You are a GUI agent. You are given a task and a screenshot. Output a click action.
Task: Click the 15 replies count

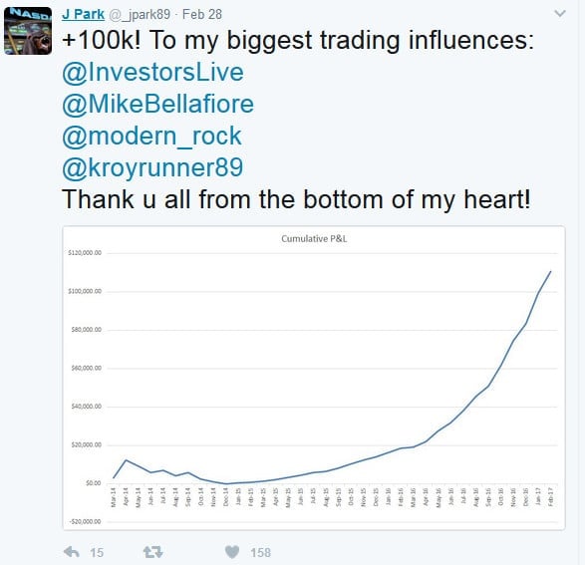[97, 552]
